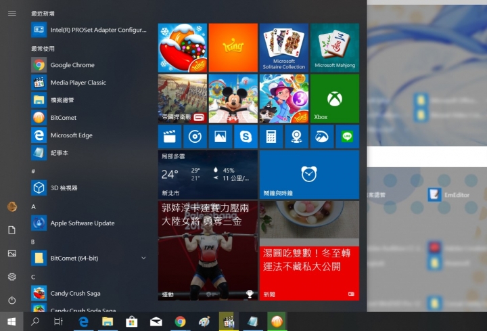Expand the BitComet (64-bit) folder chevron
Screen dimensions: 487x331
click(143, 258)
